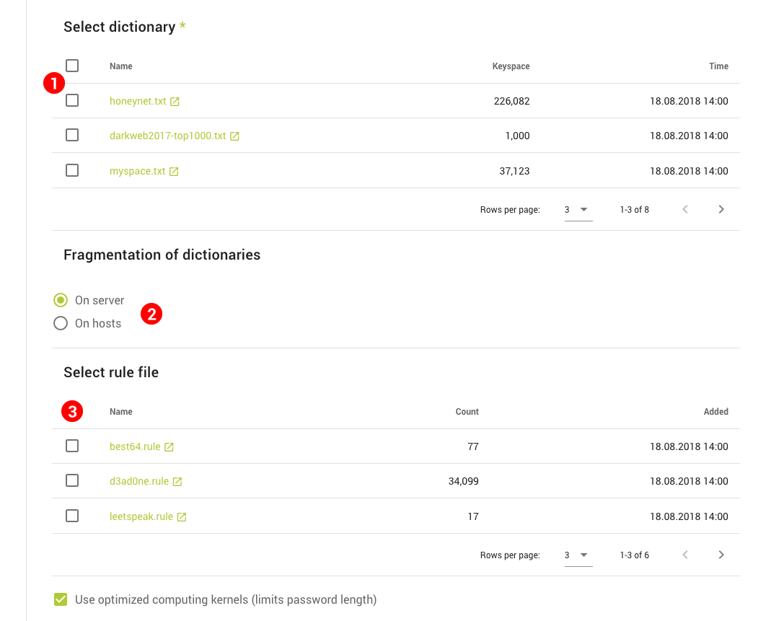Sort dictionaries by Keyspace column
The width and height of the screenshot is (766, 621).
[x=511, y=66]
